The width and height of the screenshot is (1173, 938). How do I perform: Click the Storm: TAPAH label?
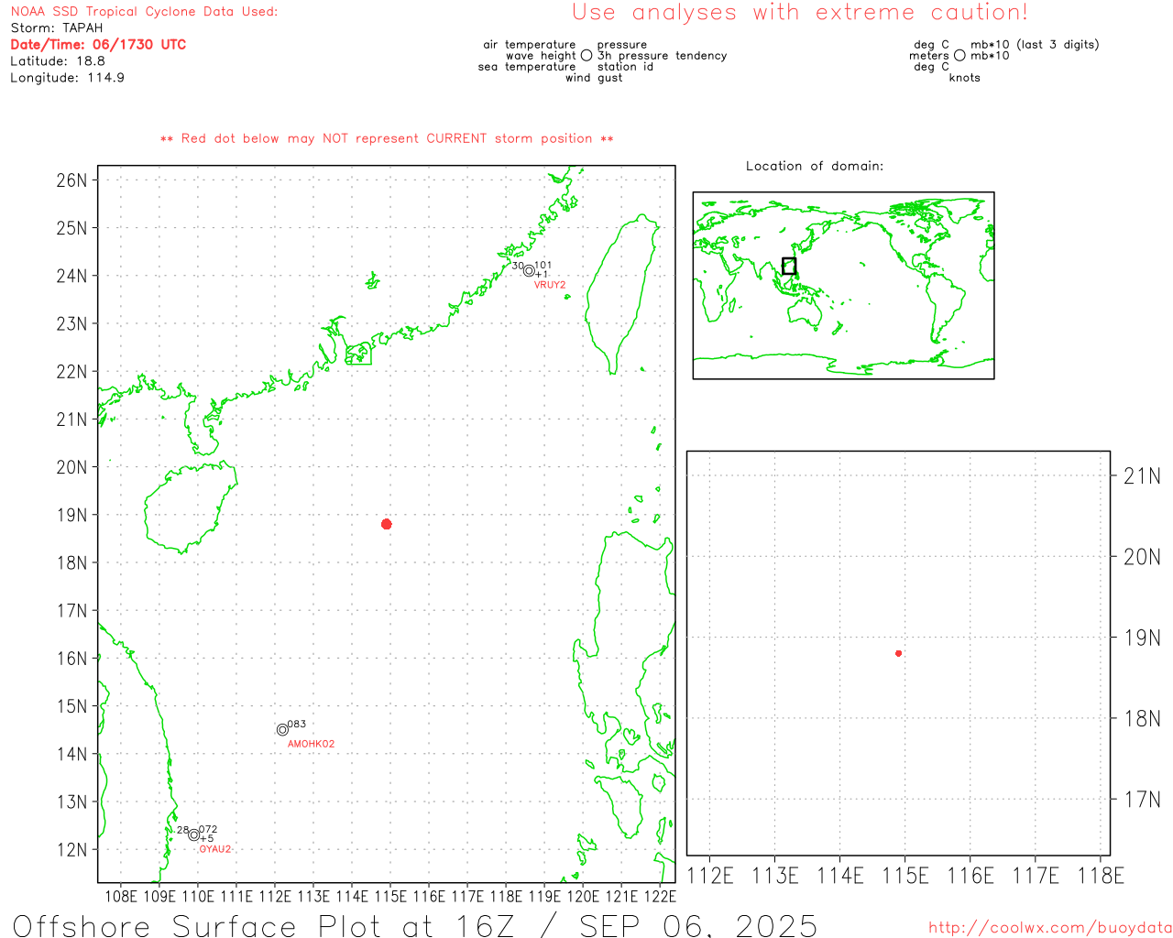pos(57,27)
